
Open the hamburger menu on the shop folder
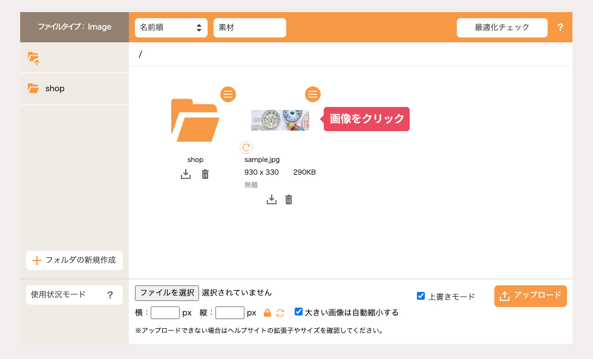pyautogui.click(x=228, y=94)
